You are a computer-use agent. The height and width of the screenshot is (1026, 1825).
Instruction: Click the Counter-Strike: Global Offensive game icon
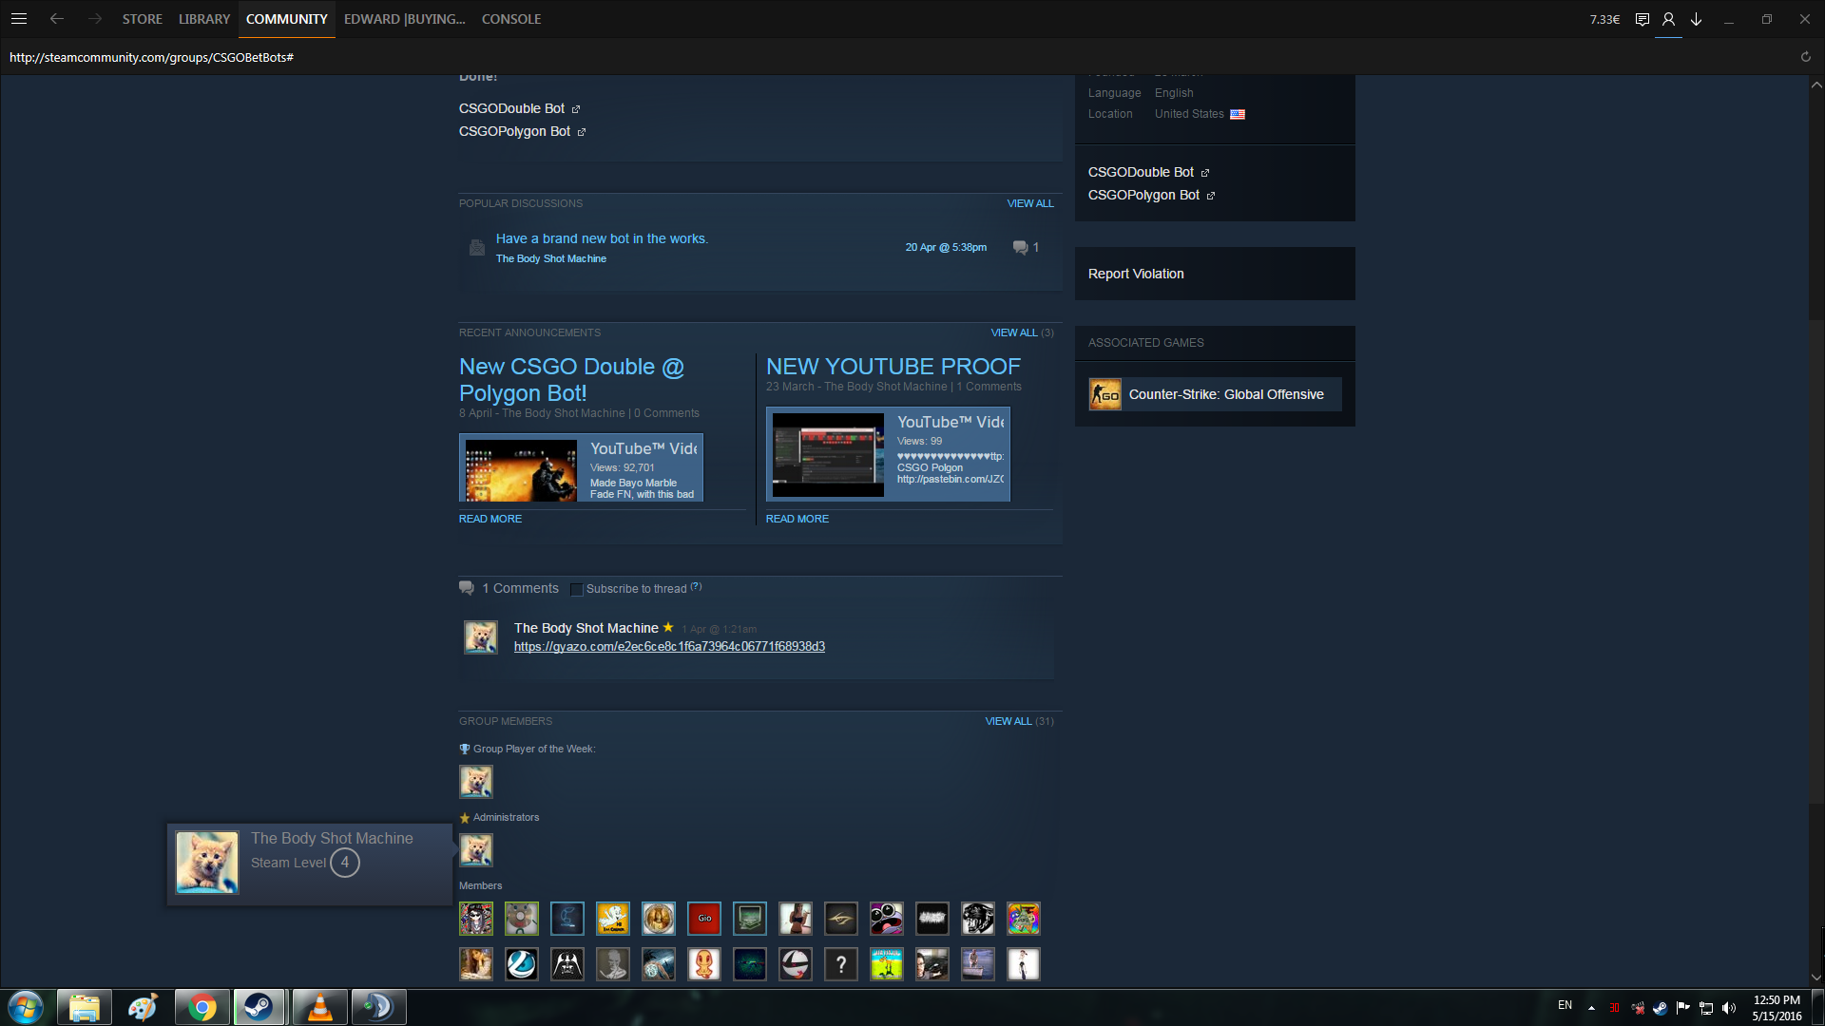(1105, 394)
